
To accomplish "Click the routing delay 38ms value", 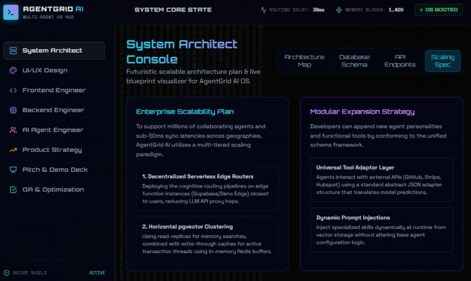I will pos(318,10).
